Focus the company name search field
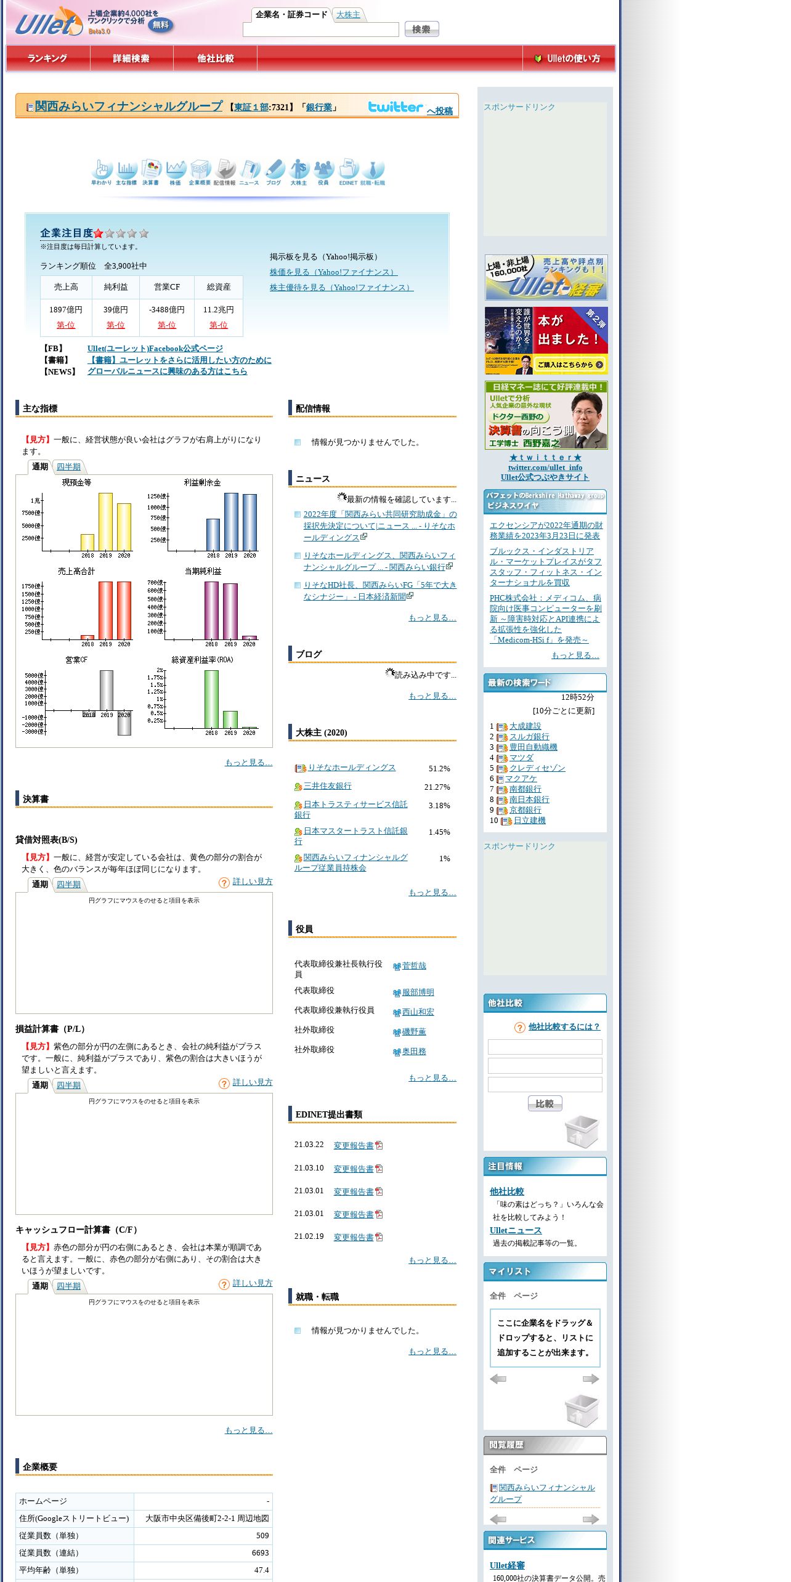The width and height of the screenshot is (791, 1582). [321, 30]
